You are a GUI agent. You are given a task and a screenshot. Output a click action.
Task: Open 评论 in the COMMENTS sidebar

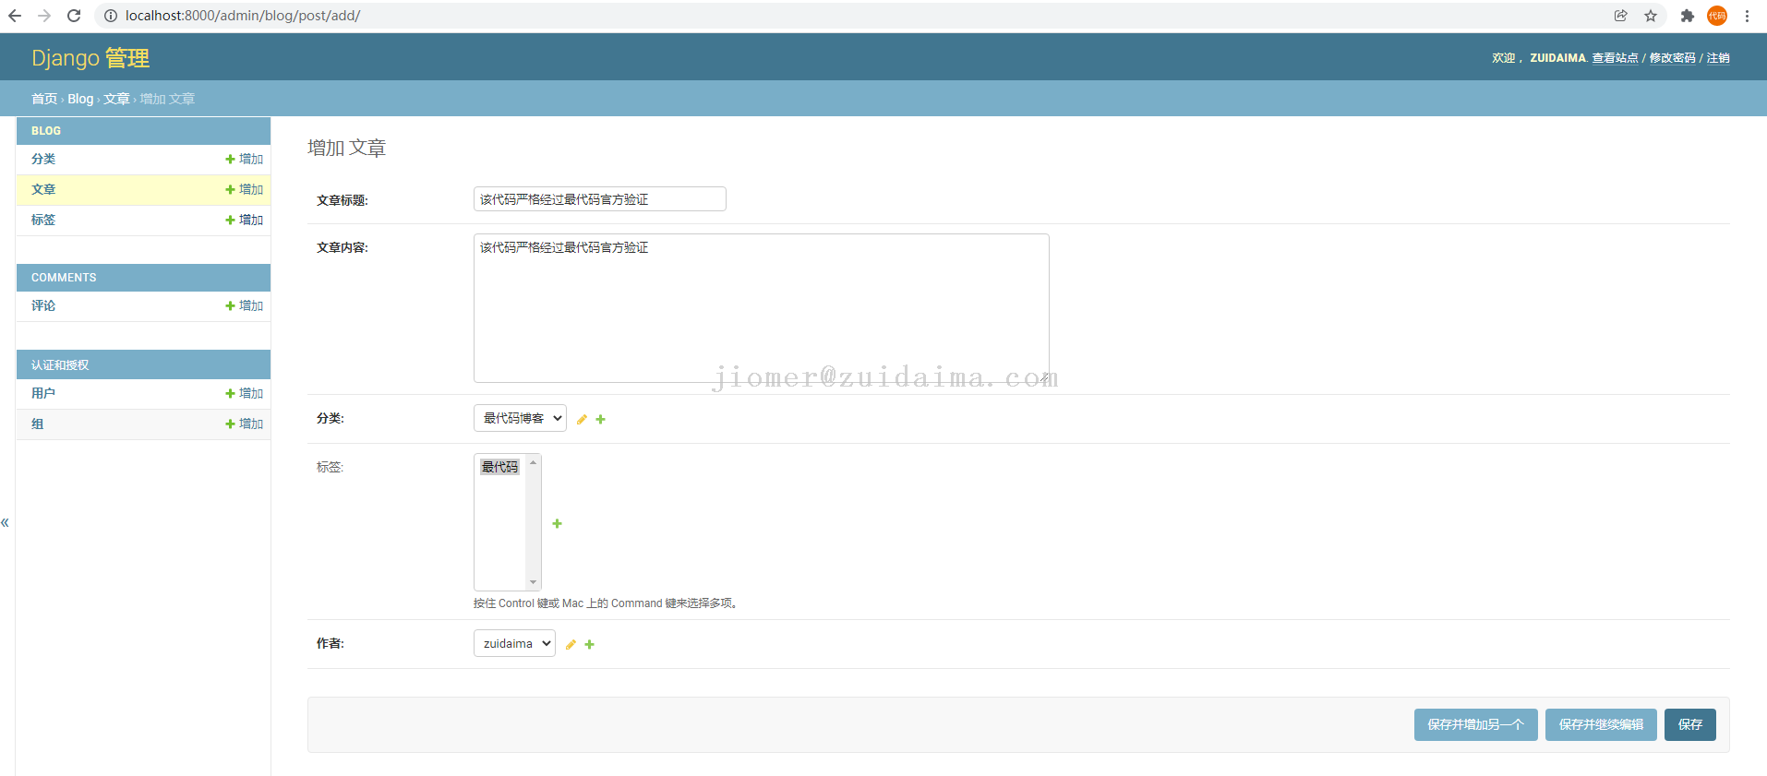click(x=43, y=305)
